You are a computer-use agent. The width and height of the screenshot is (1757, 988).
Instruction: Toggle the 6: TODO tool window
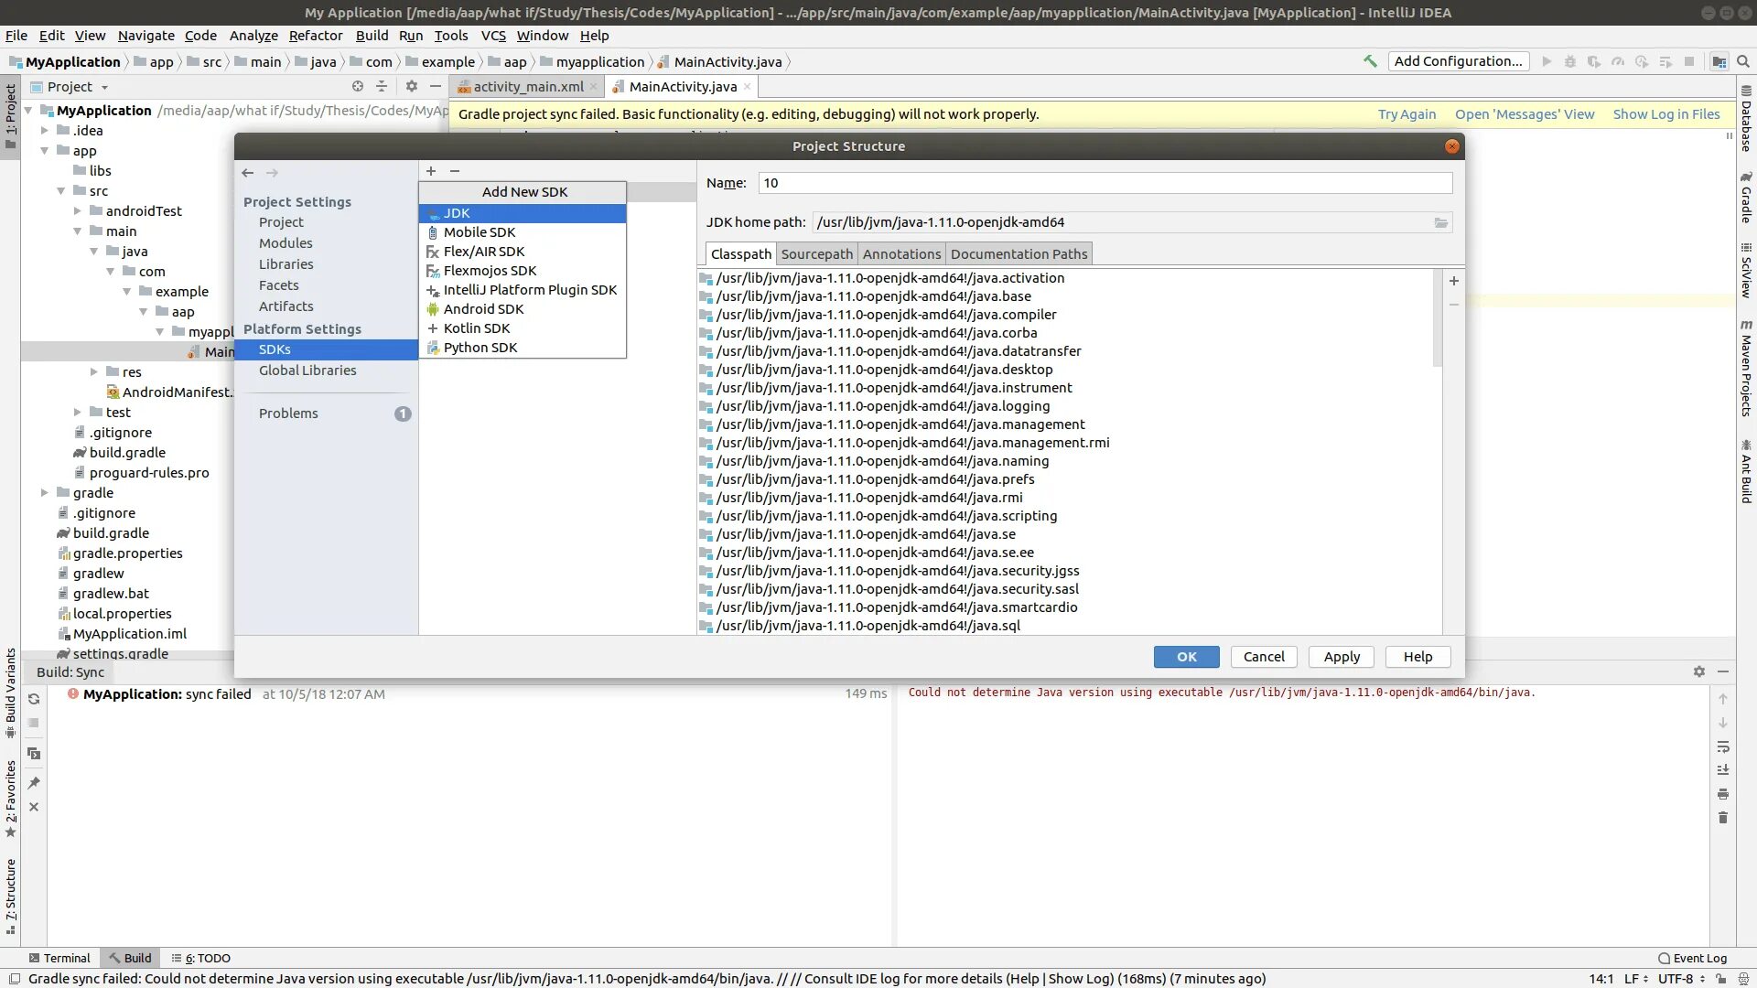pyautogui.click(x=200, y=958)
